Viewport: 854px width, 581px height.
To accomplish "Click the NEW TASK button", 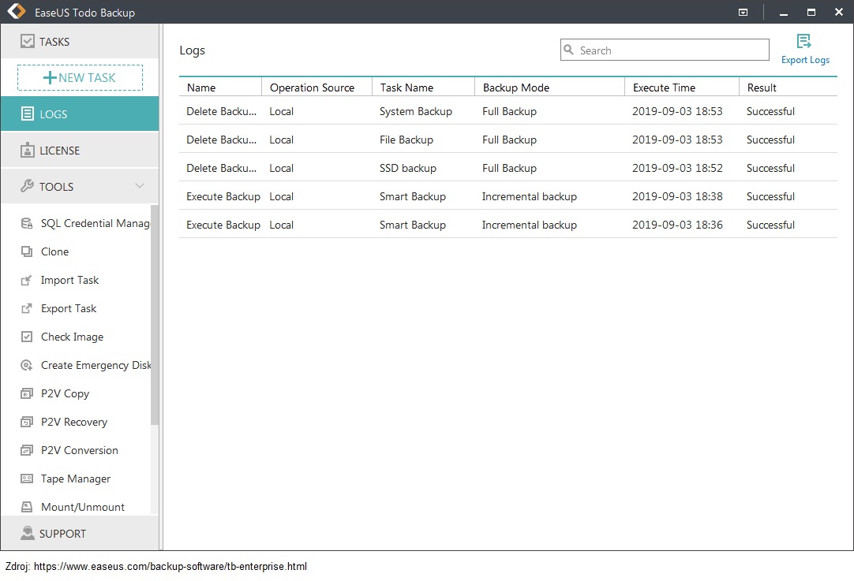I will [x=80, y=77].
